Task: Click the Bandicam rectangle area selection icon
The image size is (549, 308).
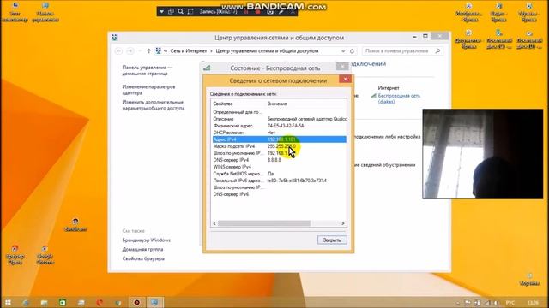Action: pyautogui.click(x=190, y=11)
